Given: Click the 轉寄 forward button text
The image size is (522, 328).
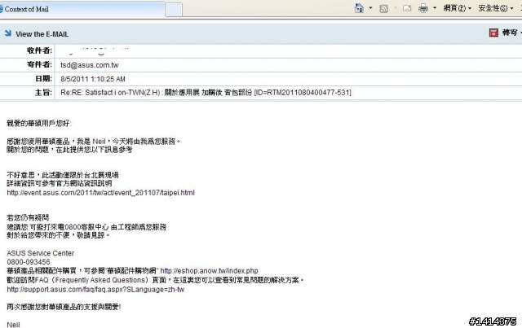Looking at the screenshot, I should pyautogui.click(x=510, y=33).
